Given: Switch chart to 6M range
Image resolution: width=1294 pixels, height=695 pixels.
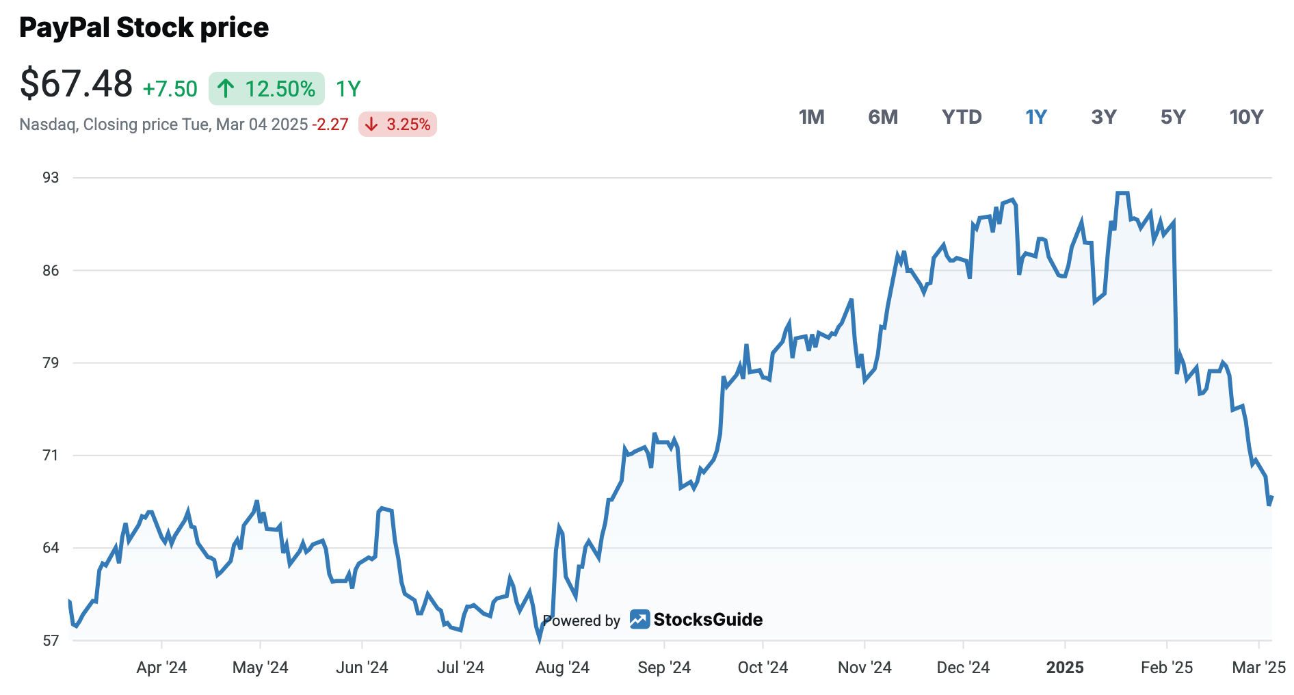Looking at the screenshot, I should point(883,117).
